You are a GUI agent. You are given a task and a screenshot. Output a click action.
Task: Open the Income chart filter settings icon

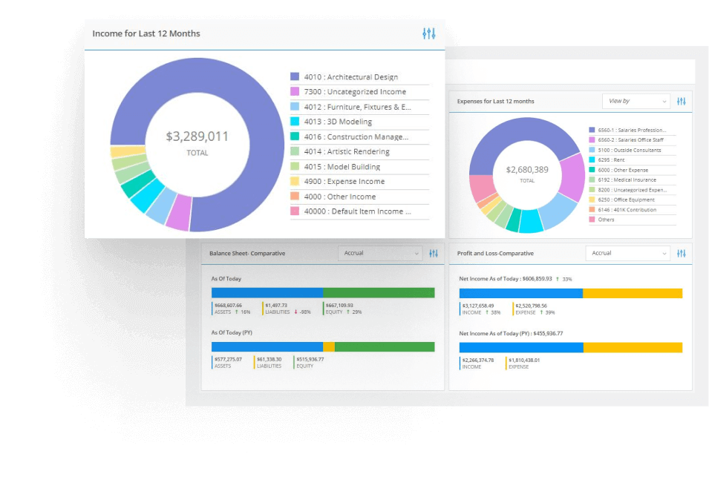[429, 33]
